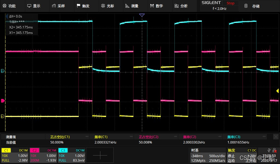
Task: Click the 500us/div timebase value
Action: click(217, 156)
